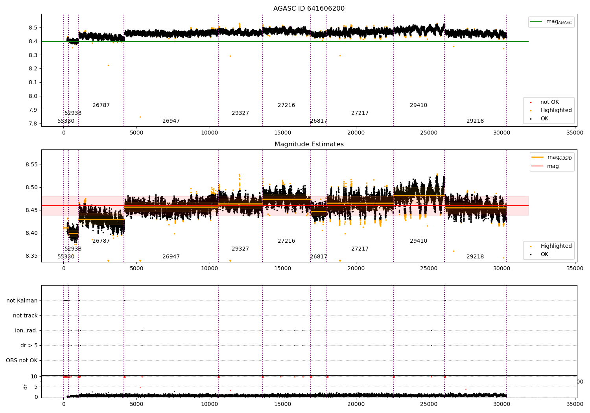The height and width of the screenshot is (413, 590).
Task: Click the 15000 x-axis tick under middle plot
Action: pos(283,269)
